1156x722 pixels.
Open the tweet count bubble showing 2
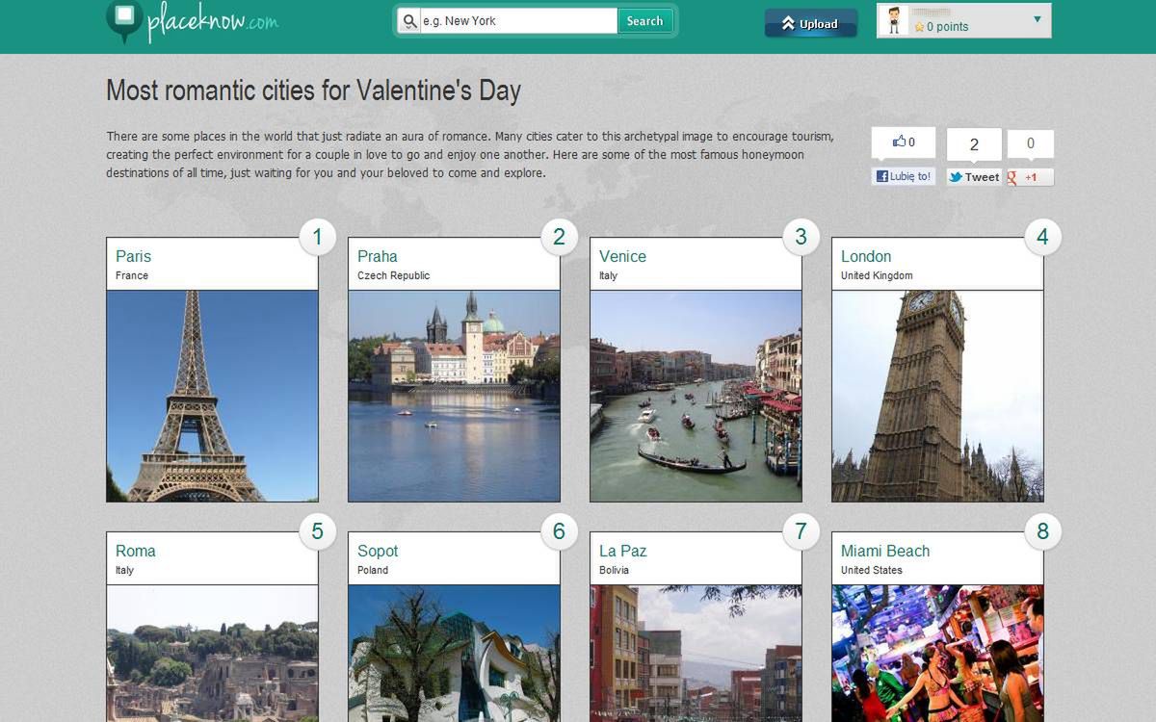[974, 144]
